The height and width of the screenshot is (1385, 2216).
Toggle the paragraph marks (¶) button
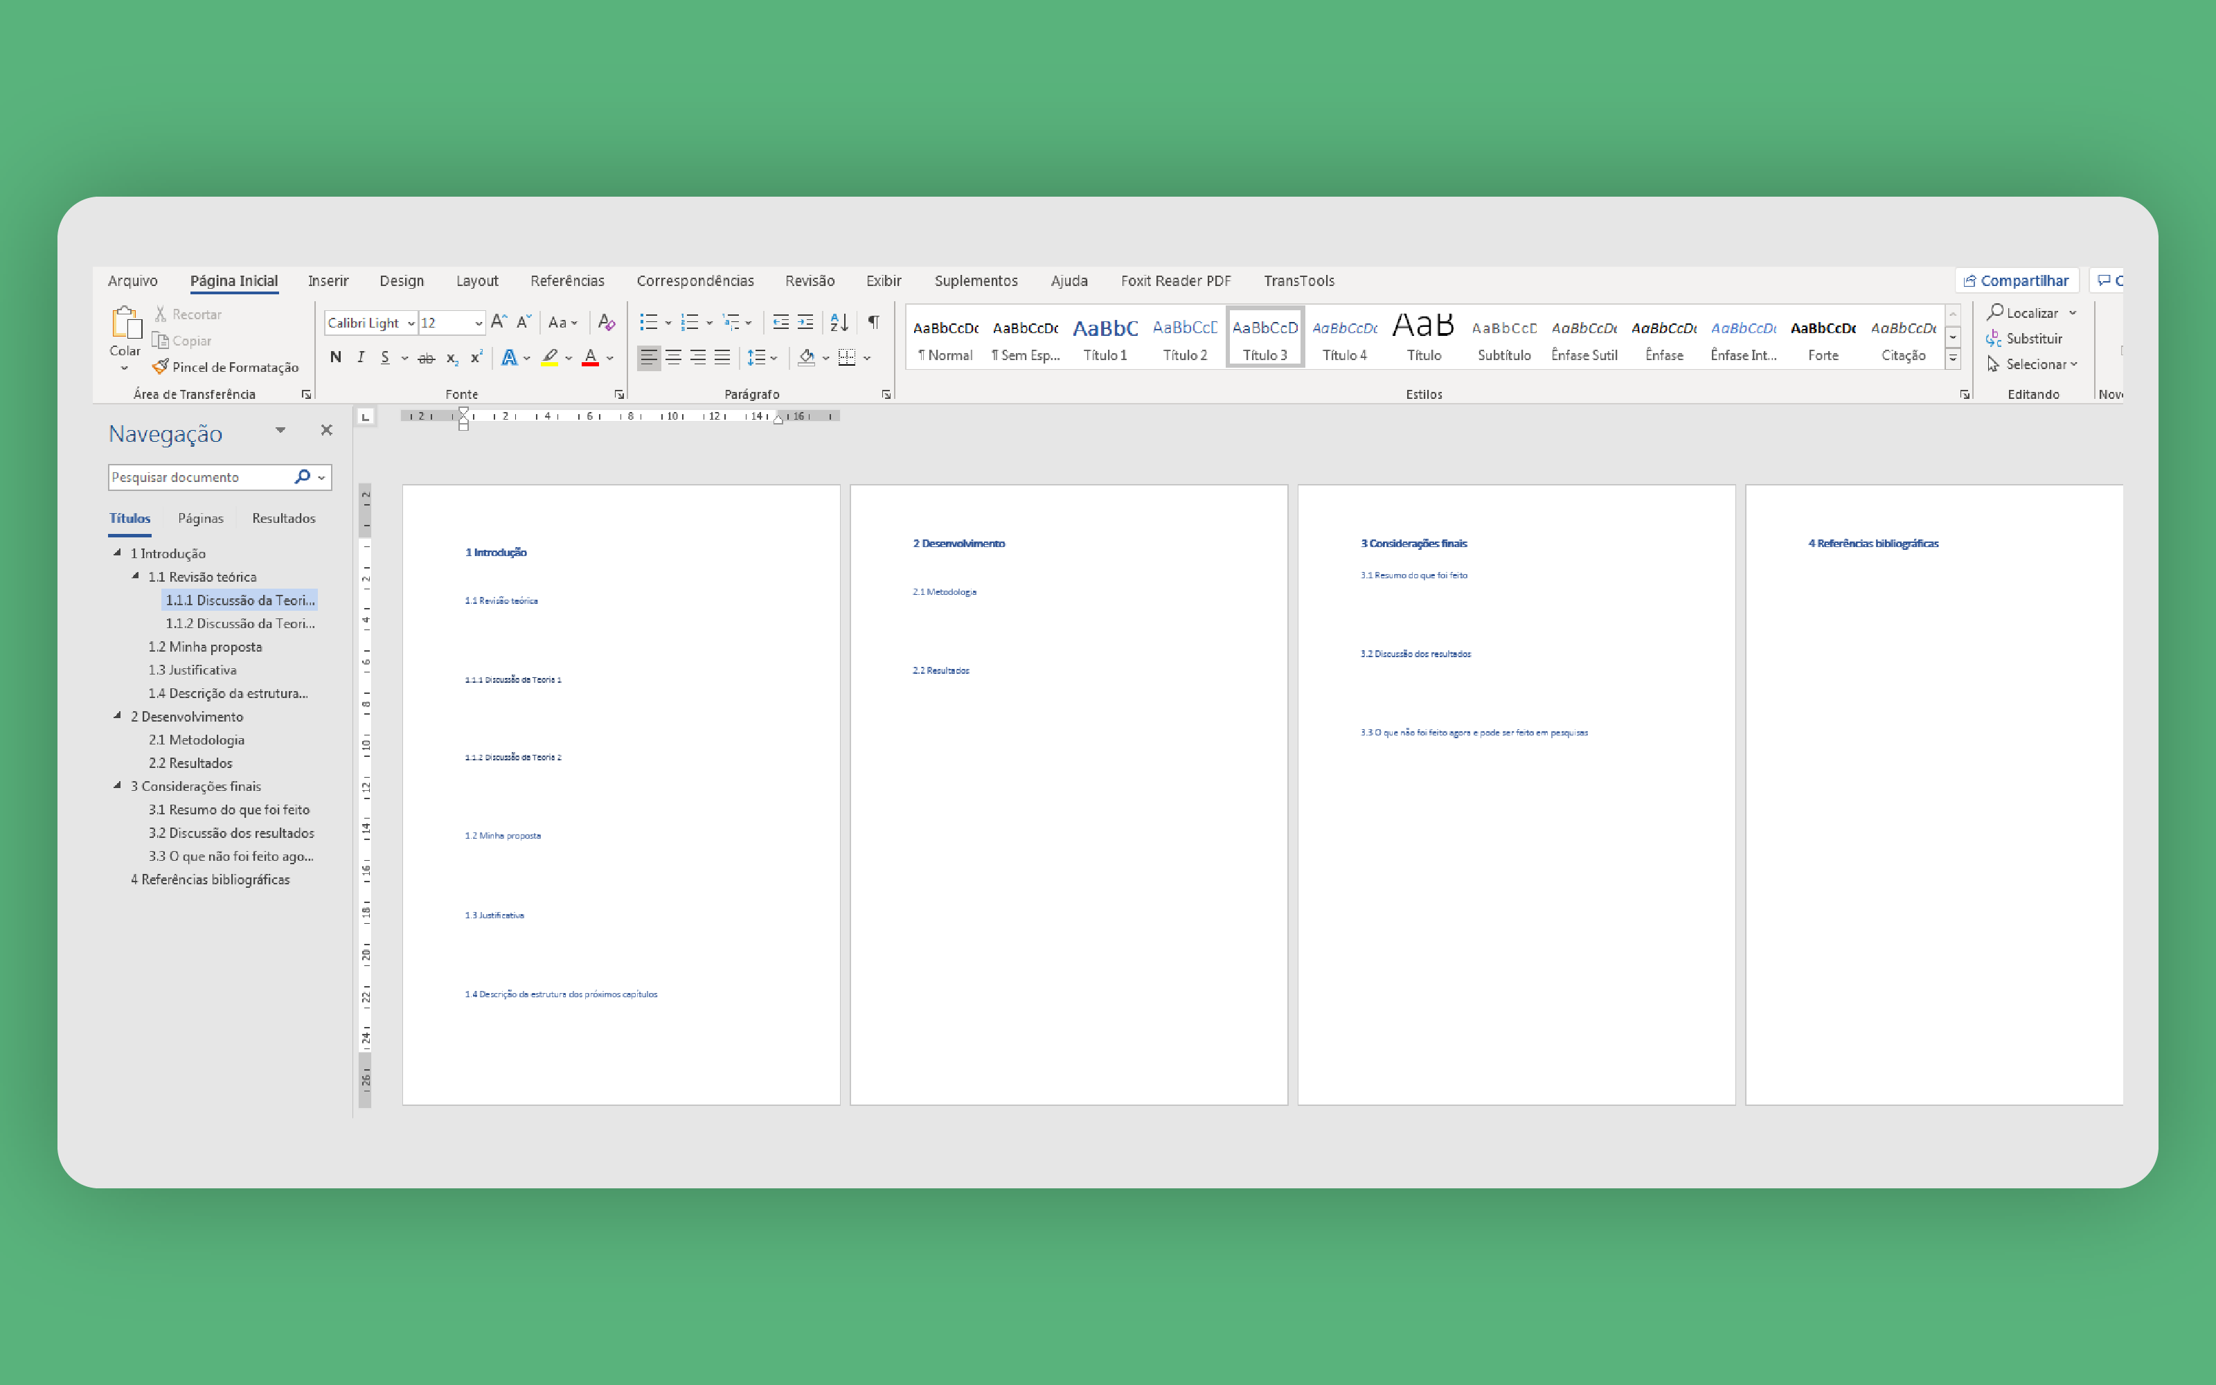873,321
